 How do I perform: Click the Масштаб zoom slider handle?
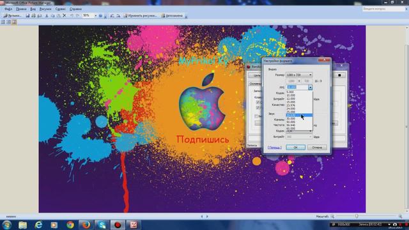357,216
